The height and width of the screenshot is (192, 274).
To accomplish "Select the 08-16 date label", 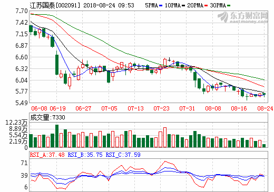I will pos(239,108).
